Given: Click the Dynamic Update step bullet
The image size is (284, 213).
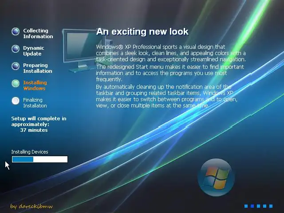Looking at the screenshot, I should pos(16,49).
